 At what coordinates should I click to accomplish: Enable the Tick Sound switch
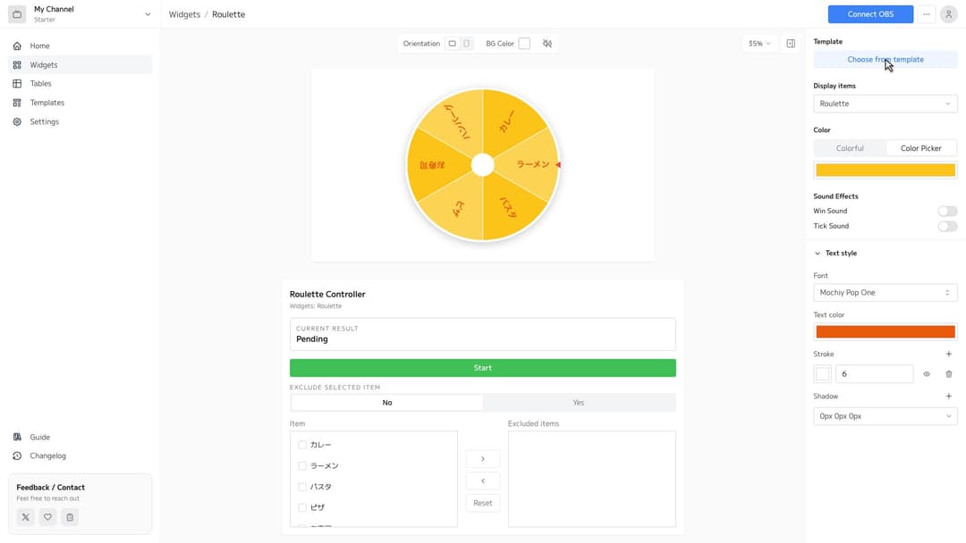coord(947,226)
